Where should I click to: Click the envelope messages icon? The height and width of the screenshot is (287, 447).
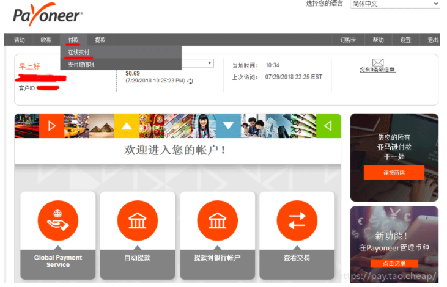coord(378,62)
